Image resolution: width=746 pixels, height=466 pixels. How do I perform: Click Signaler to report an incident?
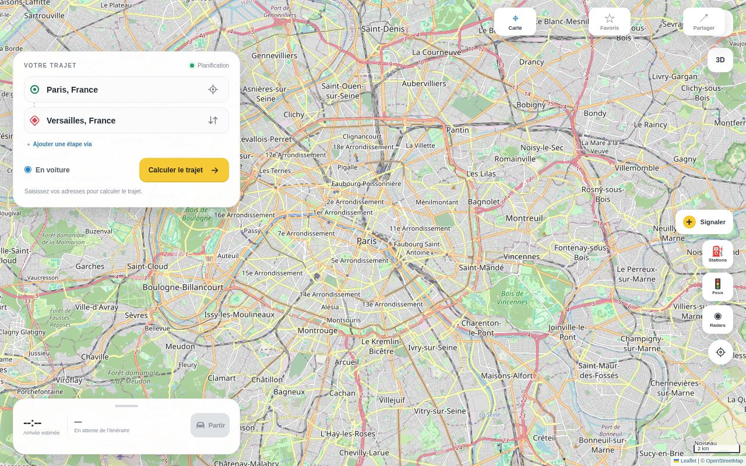(x=704, y=222)
